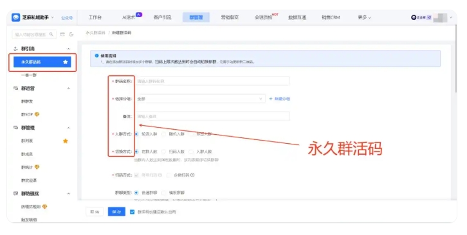The height and width of the screenshot is (235, 467).
Task: Click the 新建分组 link
Action: (282, 99)
